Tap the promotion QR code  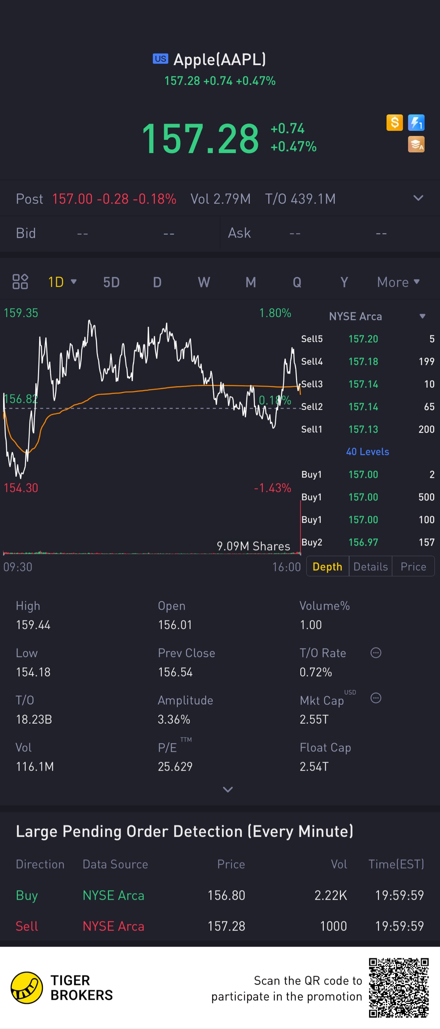pos(399,988)
